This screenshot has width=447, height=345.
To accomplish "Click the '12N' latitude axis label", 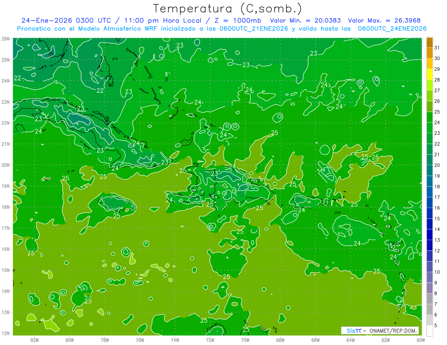I will tap(5, 333).
